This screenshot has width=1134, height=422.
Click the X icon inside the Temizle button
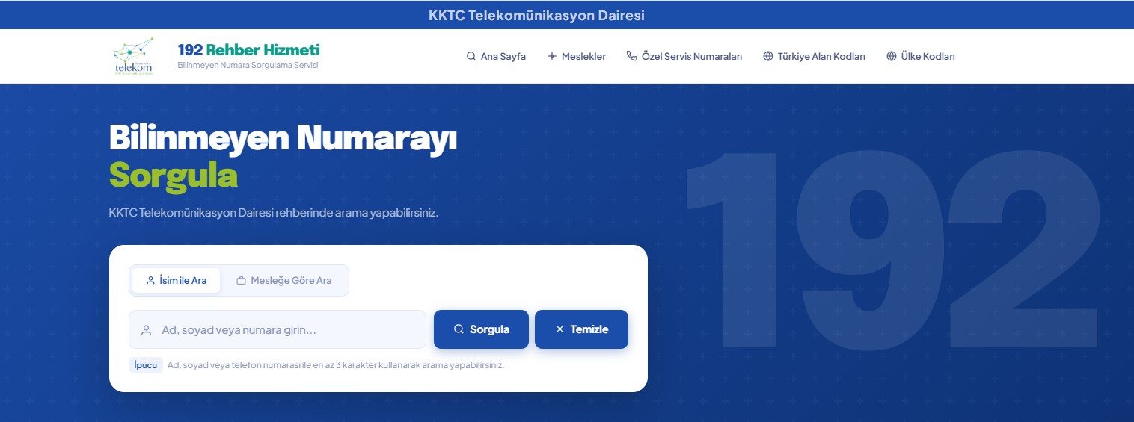[560, 329]
